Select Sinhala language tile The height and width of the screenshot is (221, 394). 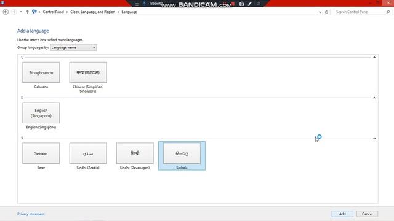[x=182, y=156]
